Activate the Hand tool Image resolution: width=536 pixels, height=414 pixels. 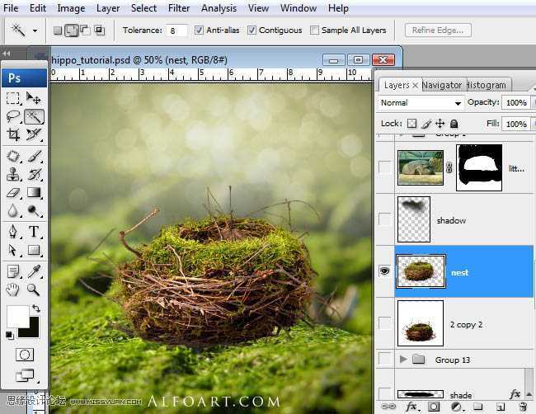click(x=13, y=289)
